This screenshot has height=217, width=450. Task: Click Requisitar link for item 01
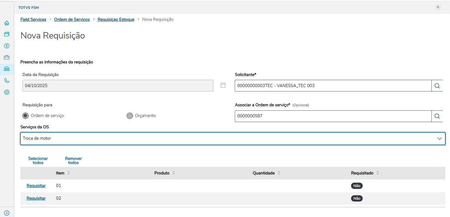36,186
